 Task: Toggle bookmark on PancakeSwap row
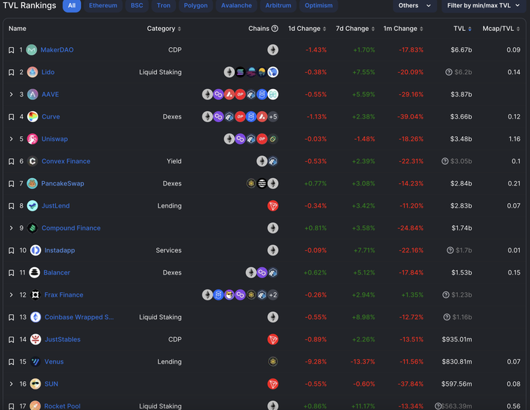click(11, 184)
